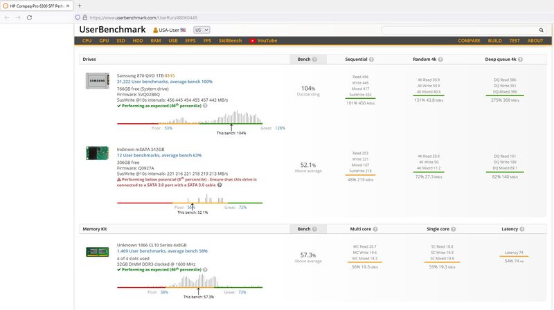Click the memory kit RAM thumbnail
The height and width of the screenshot is (310, 554).
coord(98,252)
